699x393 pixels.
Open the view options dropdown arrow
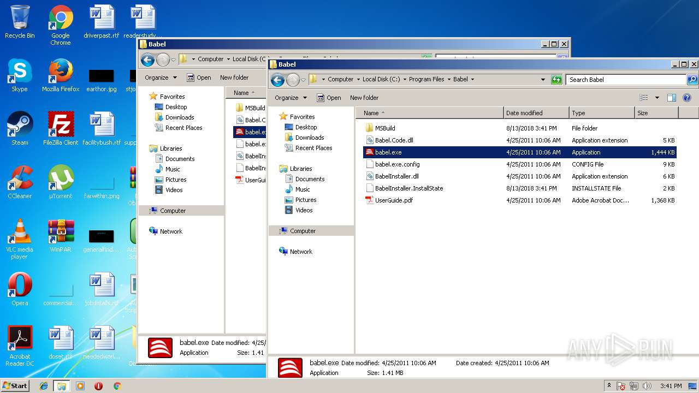pos(657,98)
